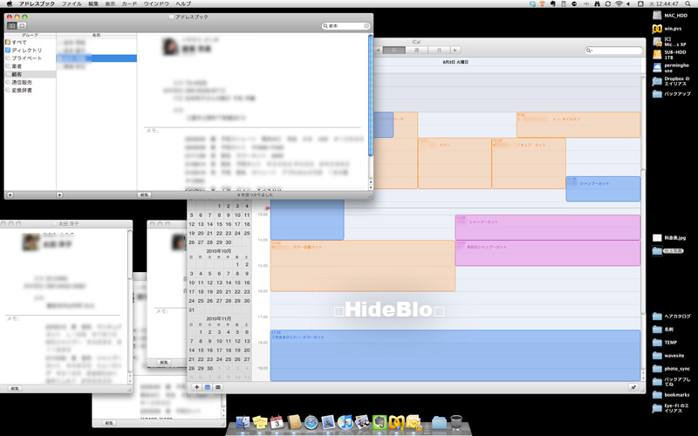Open Spotlight search in the menu bar
The image size is (698, 436).
point(688,3)
